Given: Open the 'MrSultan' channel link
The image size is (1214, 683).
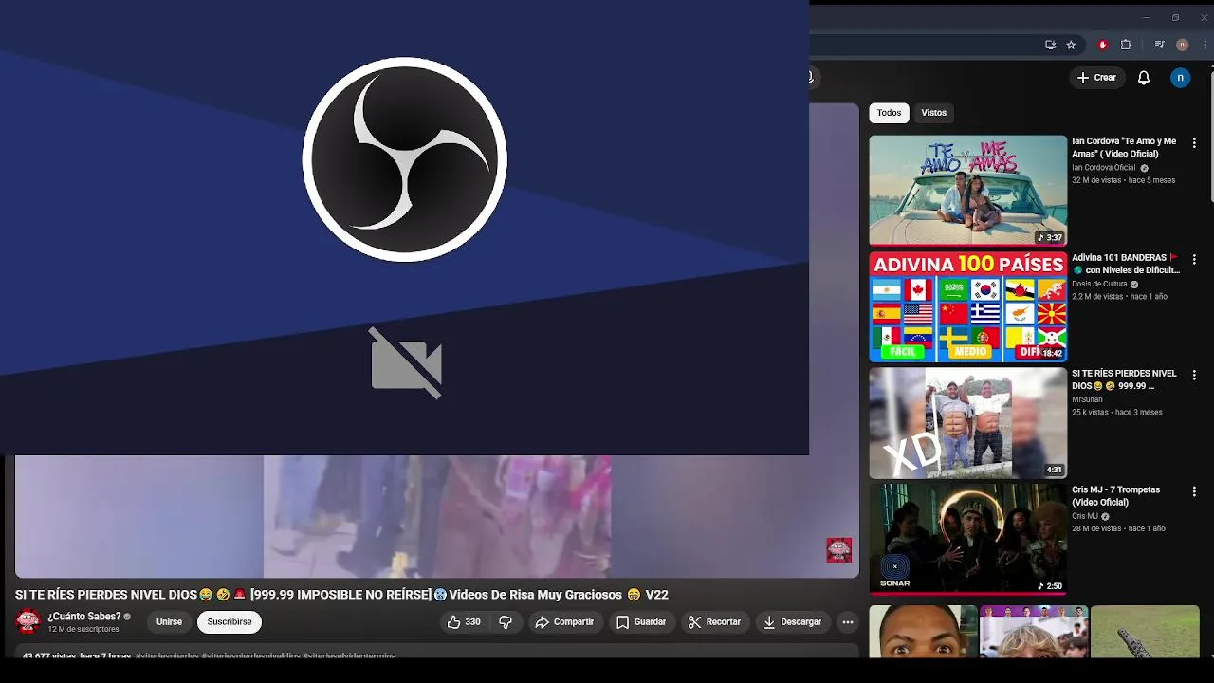Looking at the screenshot, I should pos(1087,399).
